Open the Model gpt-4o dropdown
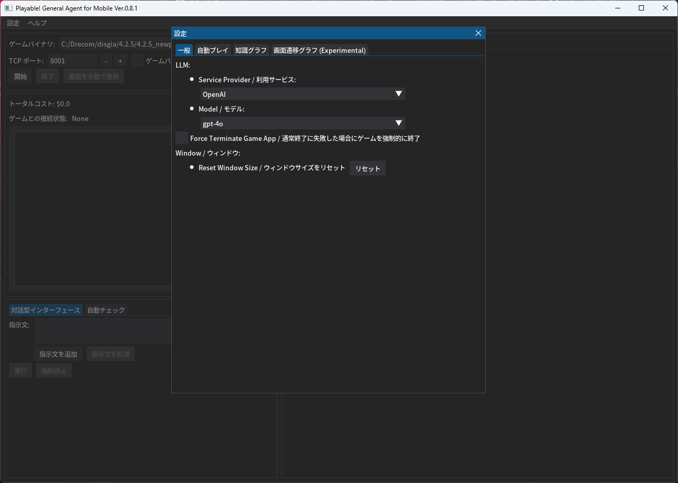The width and height of the screenshot is (678, 483). [x=303, y=124]
